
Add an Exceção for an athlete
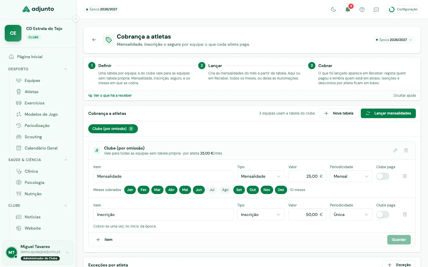[x=399, y=265]
